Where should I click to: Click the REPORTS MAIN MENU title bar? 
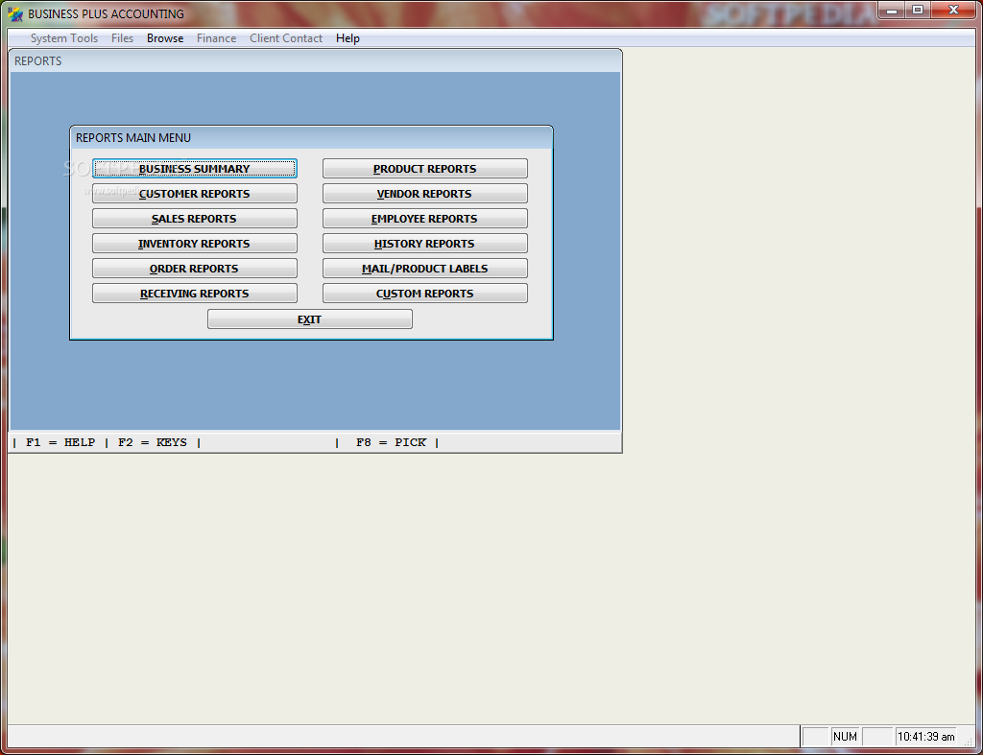click(312, 138)
